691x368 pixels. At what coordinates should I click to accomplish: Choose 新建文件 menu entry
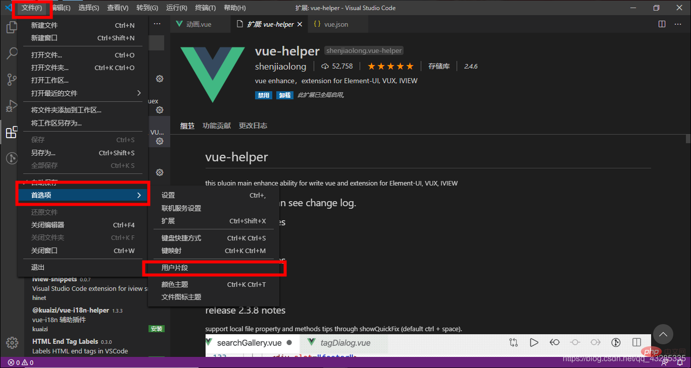point(83,25)
